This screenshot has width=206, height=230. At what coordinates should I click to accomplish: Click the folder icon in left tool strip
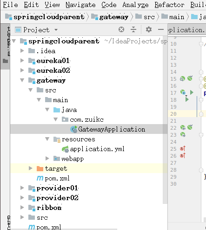pos(5,61)
